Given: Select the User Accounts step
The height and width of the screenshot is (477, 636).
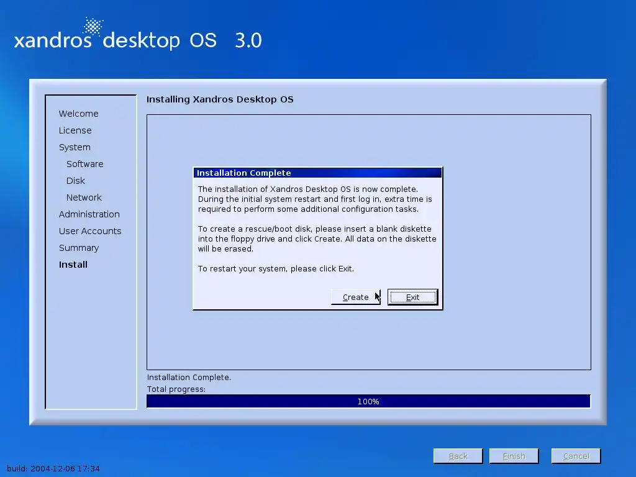Looking at the screenshot, I should [x=90, y=231].
